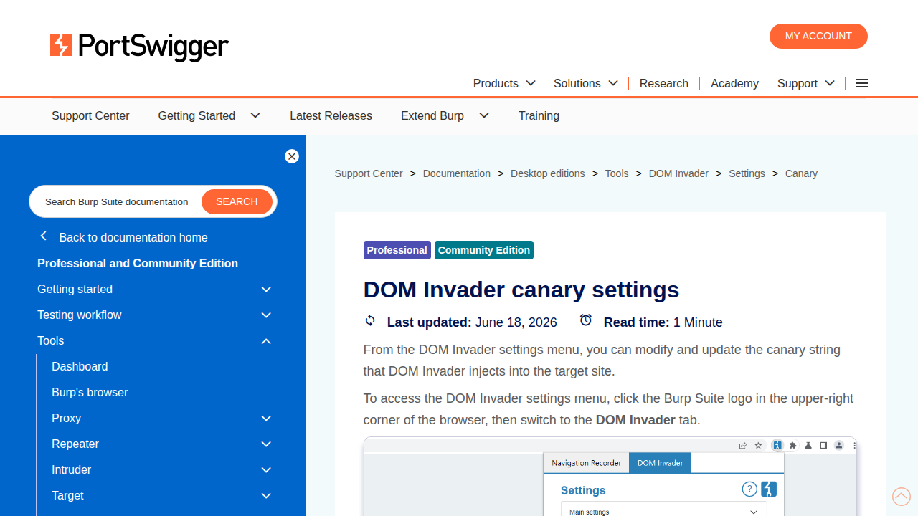The width and height of the screenshot is (918, 516).
Task: Switch to the Navigation Recorder tab
Action: pyautogui.click(x=586, y=463)
